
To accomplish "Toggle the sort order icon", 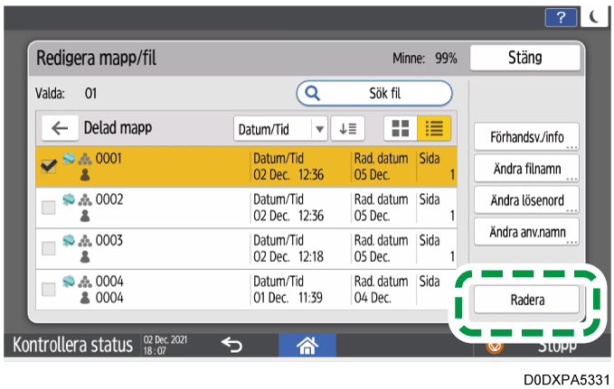I will tap(346, 129).
